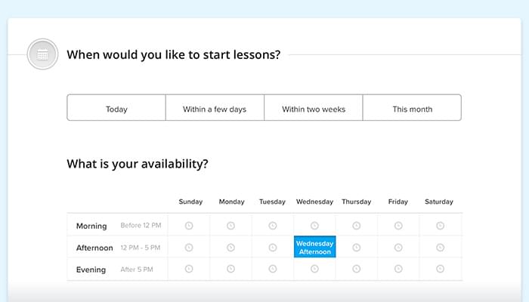Toggle Friday Morning availability slot
This screenshot has width=529, height=302.
(398, 226)
